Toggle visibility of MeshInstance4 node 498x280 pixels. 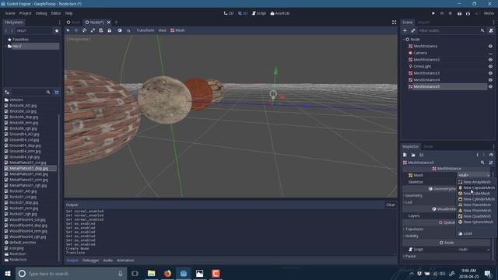(x=490, y=80)
